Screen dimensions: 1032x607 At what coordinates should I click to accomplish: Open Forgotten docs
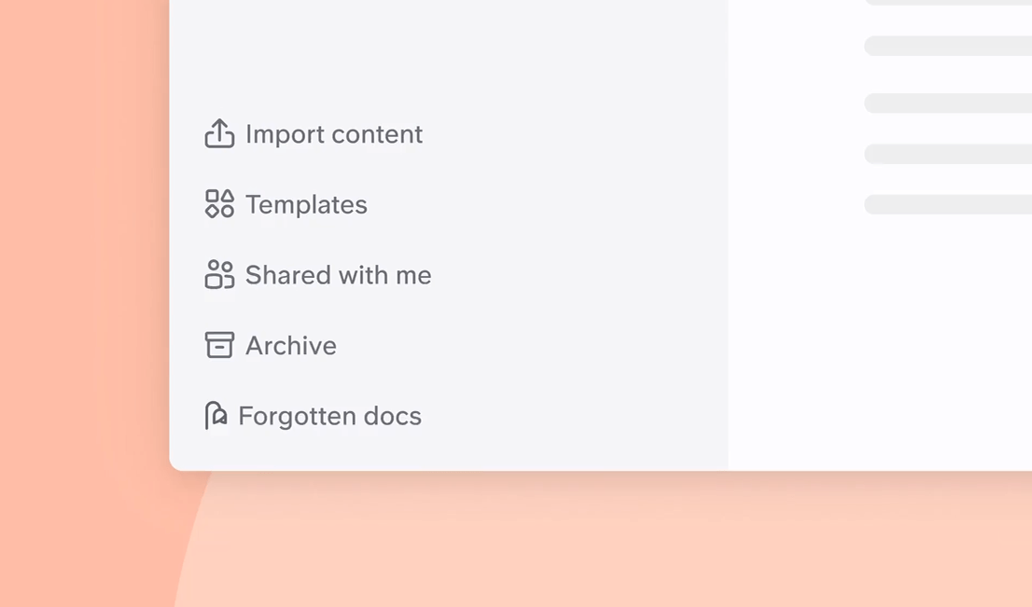point(329,416)
